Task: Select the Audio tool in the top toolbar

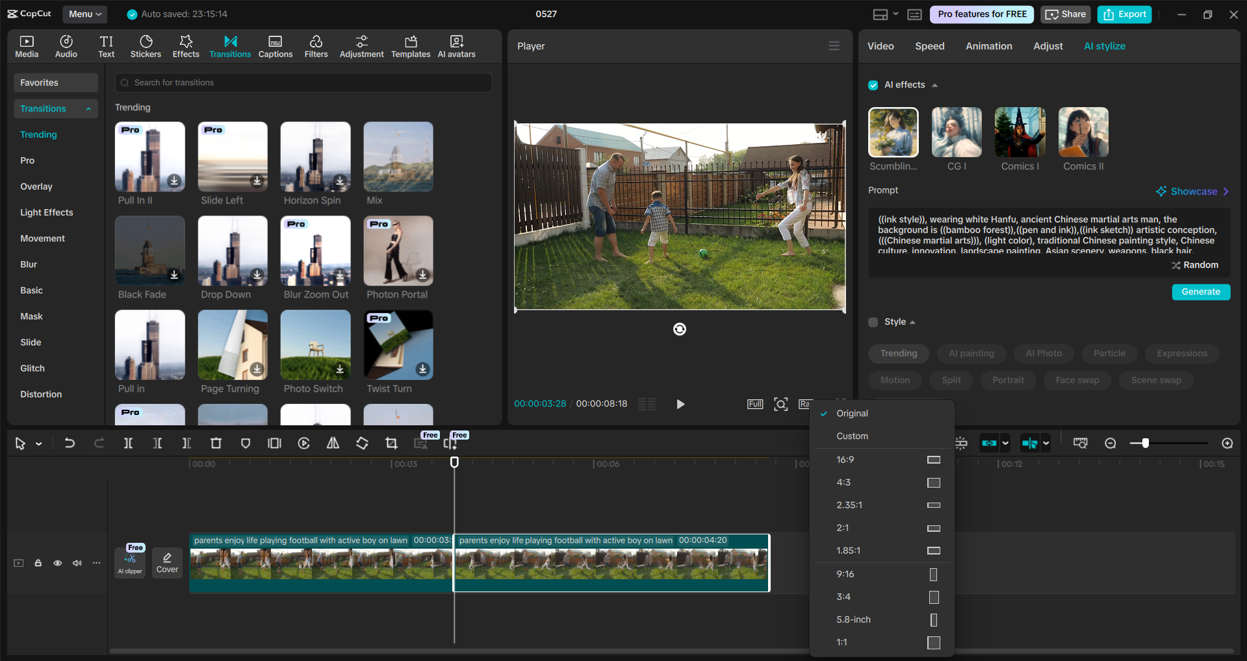Action: pos(66,45)
